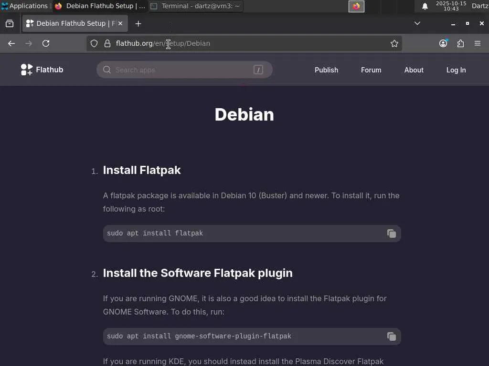Click the Debian page title
The image size is (489, 366).
(x=244, y=114)
